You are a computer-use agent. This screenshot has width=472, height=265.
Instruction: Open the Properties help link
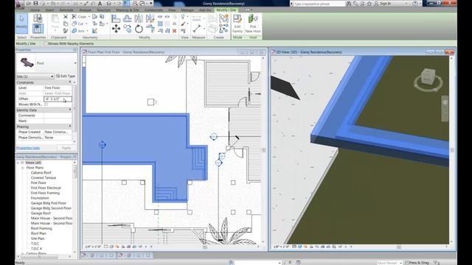click(x=28, y=148)
